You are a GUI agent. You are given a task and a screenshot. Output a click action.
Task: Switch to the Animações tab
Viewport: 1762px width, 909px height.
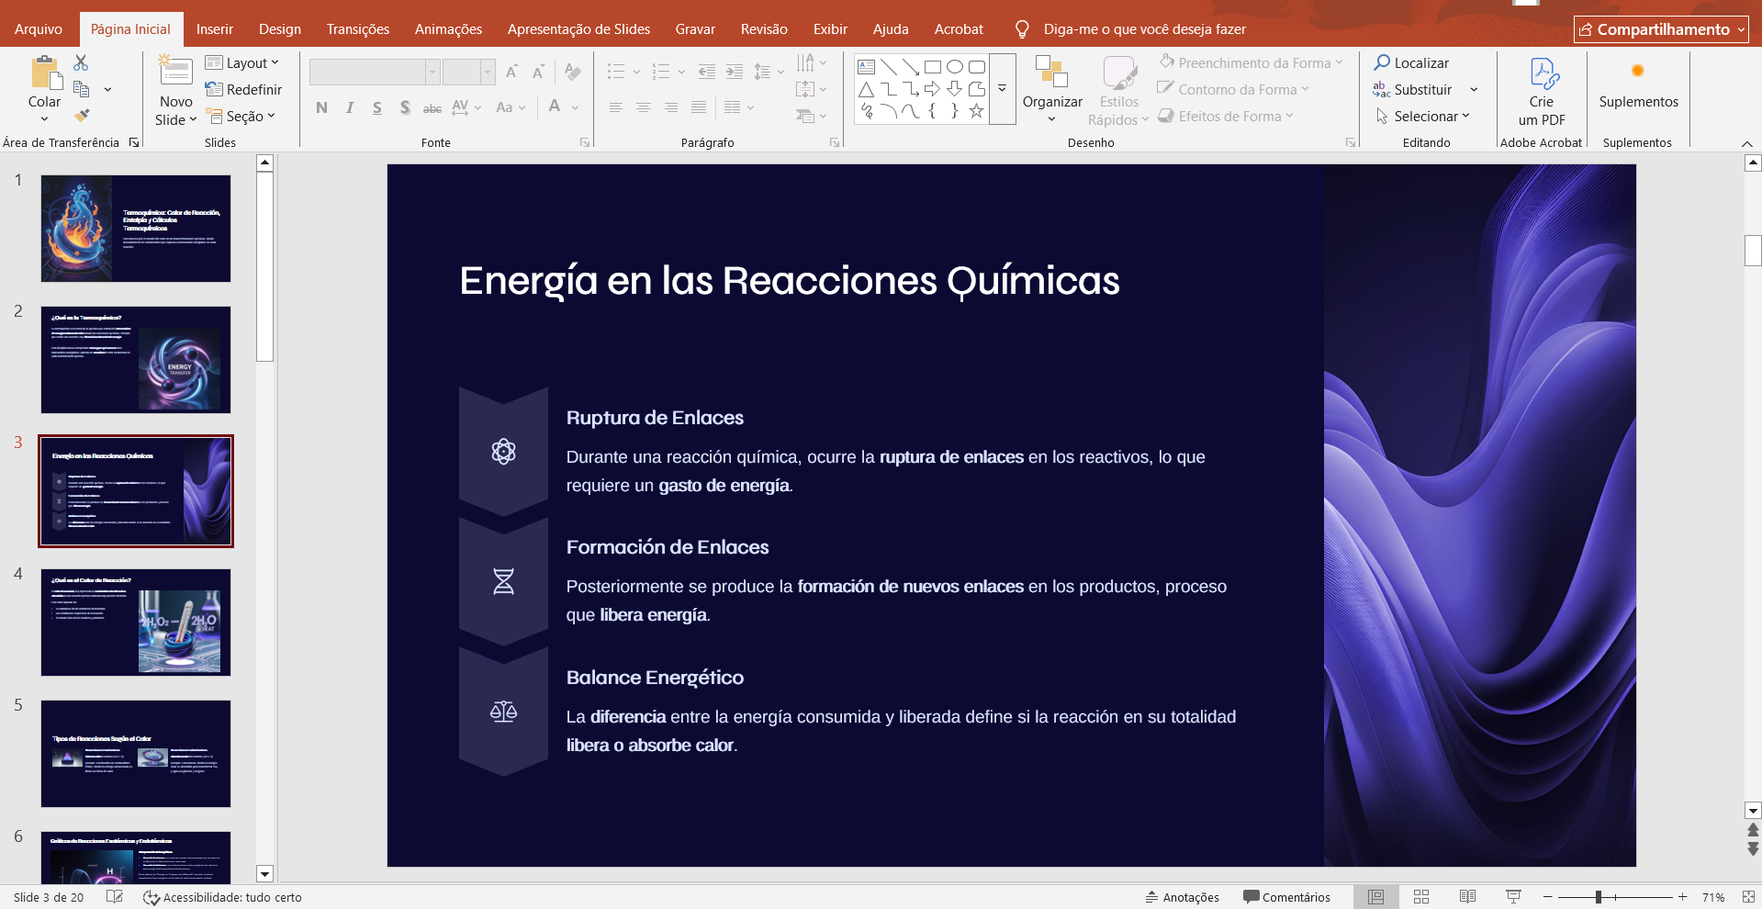[x=448, y=29]
